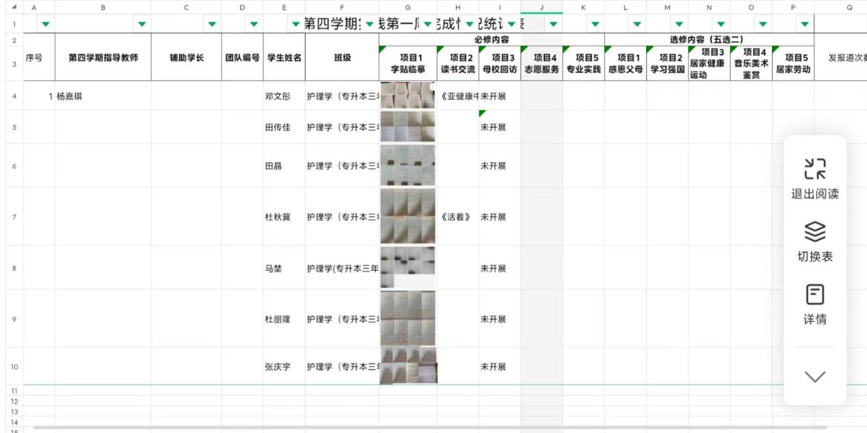Open filter dropdown in column A
This screenshot has height=433, width=867.
(46, 24)
